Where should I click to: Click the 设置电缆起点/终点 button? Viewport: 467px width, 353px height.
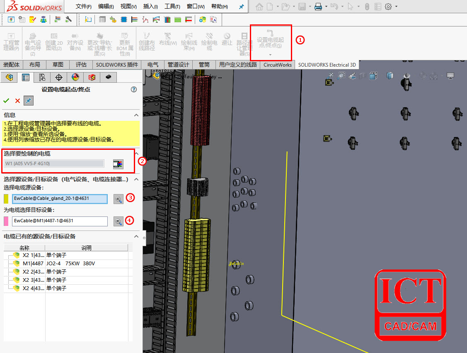(x=271, y=42)
